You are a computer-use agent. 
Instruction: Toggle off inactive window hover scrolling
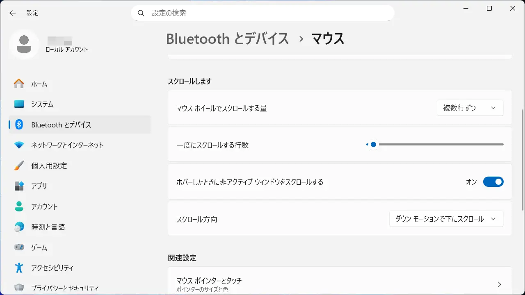493,182
